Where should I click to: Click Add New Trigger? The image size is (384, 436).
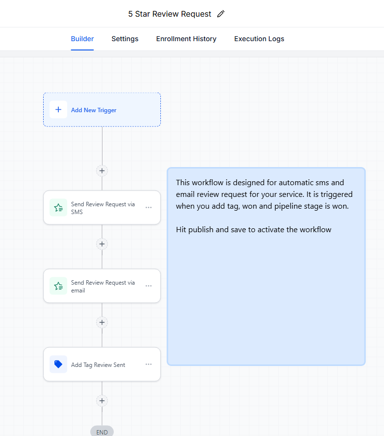pyautogui.click(x=102, y=110)
